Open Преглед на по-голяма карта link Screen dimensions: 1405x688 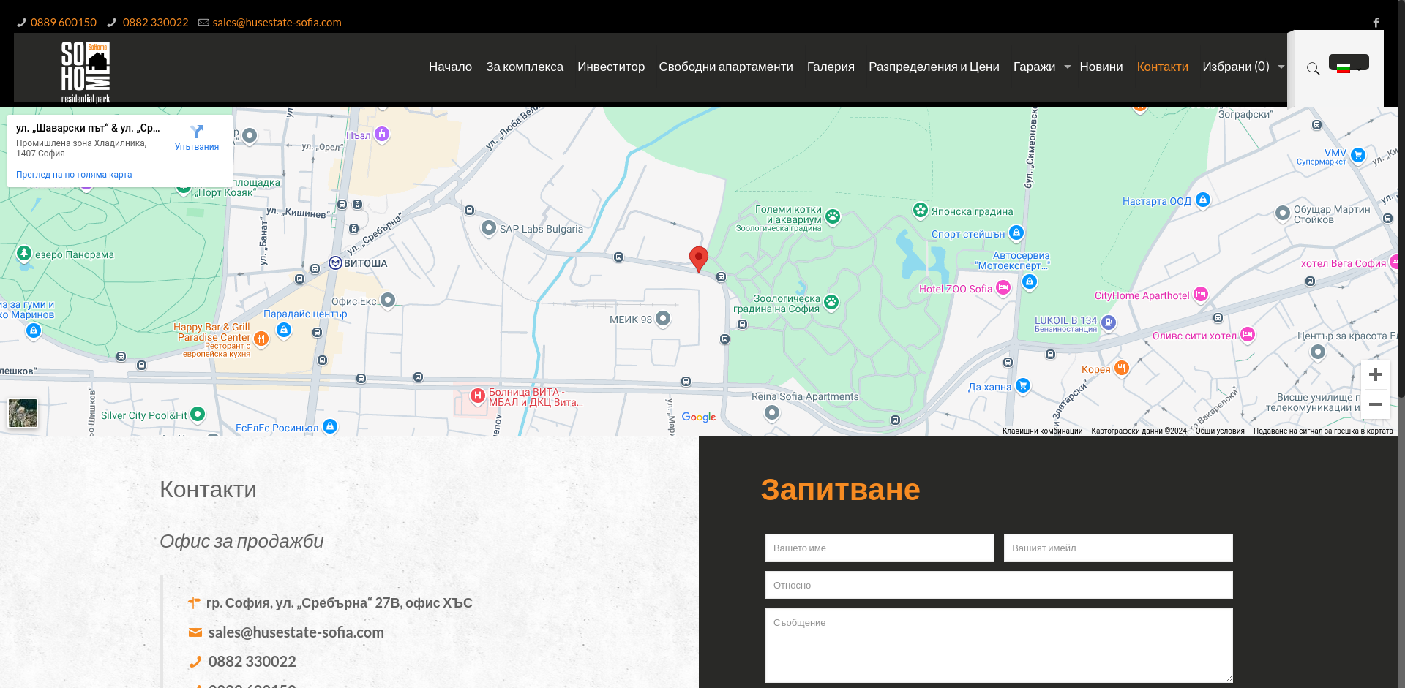point(74,174)
